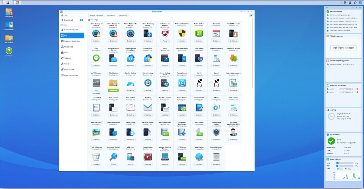Click the MailPlus package icon

pos(148,107)
